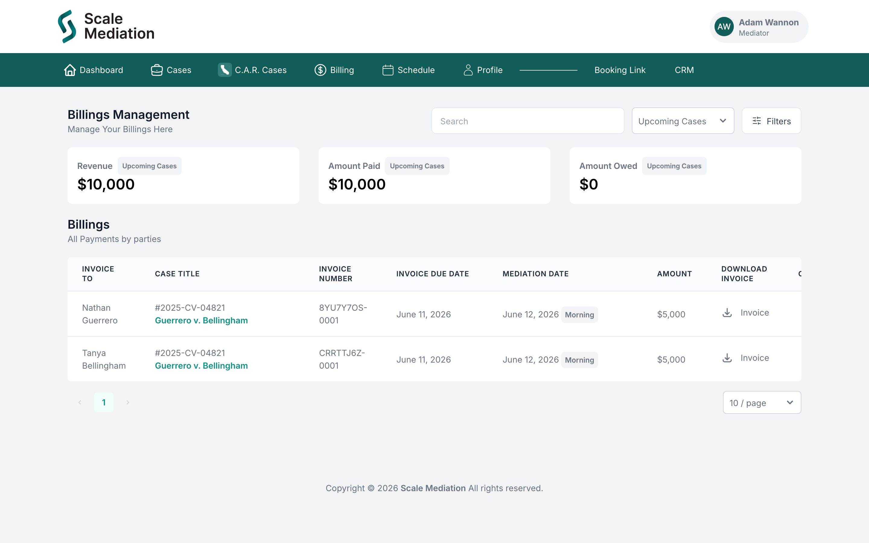Click Upcoming Cases tag on Revenue card

tap(149, 166)
